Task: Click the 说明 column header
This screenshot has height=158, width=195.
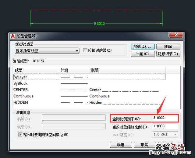Action: [x=127, y=70]
